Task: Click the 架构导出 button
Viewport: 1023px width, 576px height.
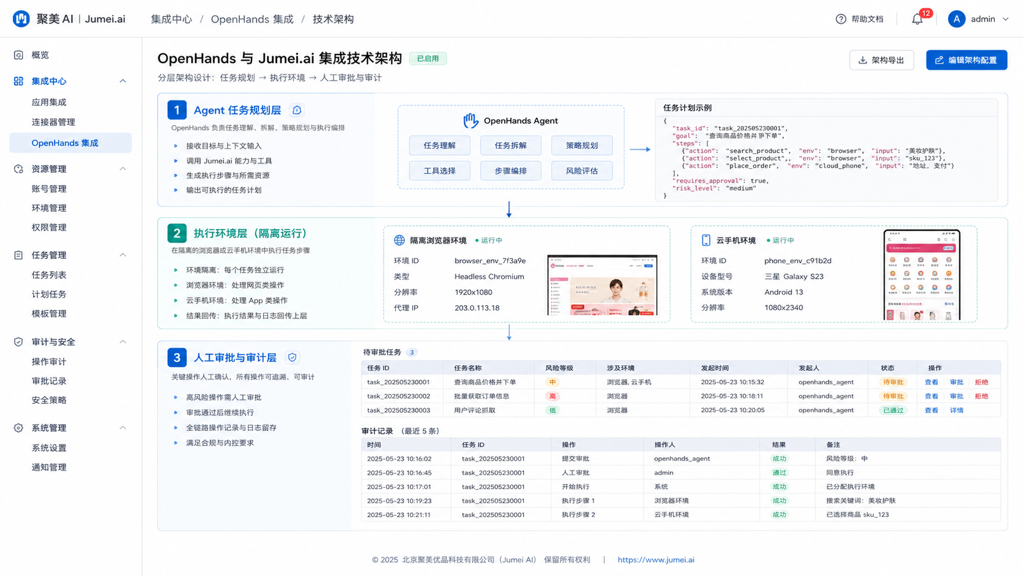Action: tap(882, 60)
